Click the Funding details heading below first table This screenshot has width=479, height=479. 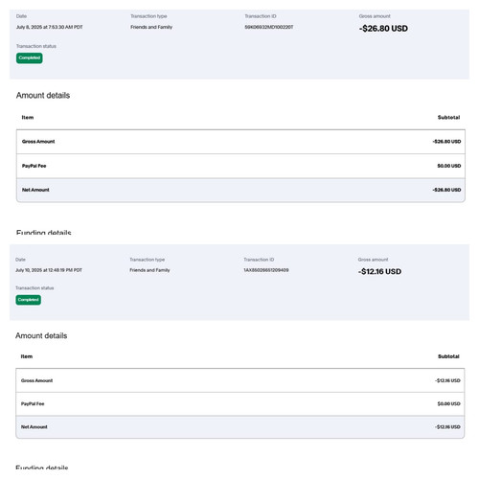pyautogui.click(x=44, y=233)
